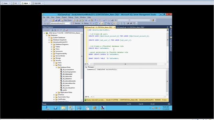Expand the Views folder

click(x=51, y=49)
